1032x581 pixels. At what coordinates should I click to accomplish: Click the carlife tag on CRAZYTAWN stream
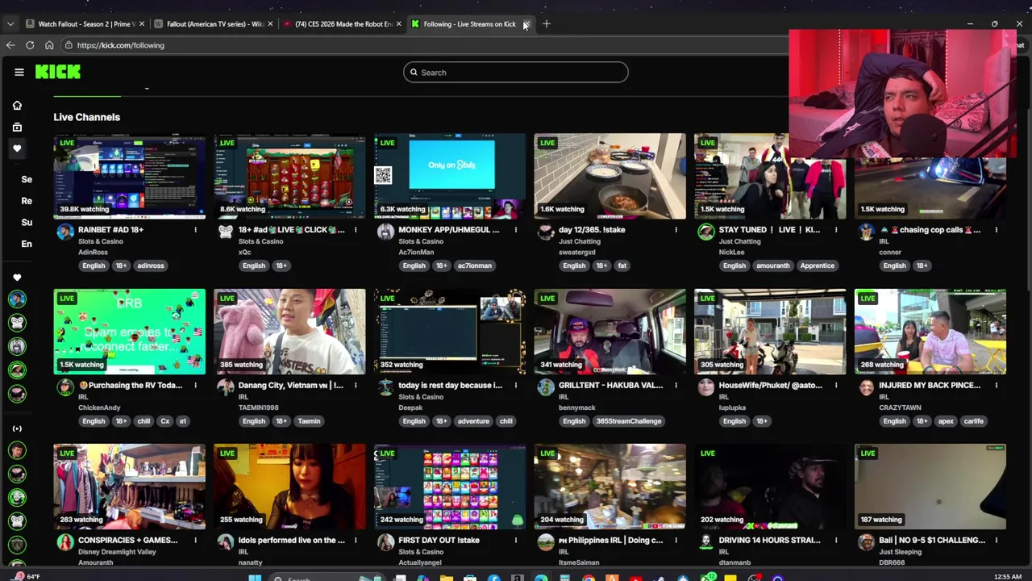pos(973,421)
